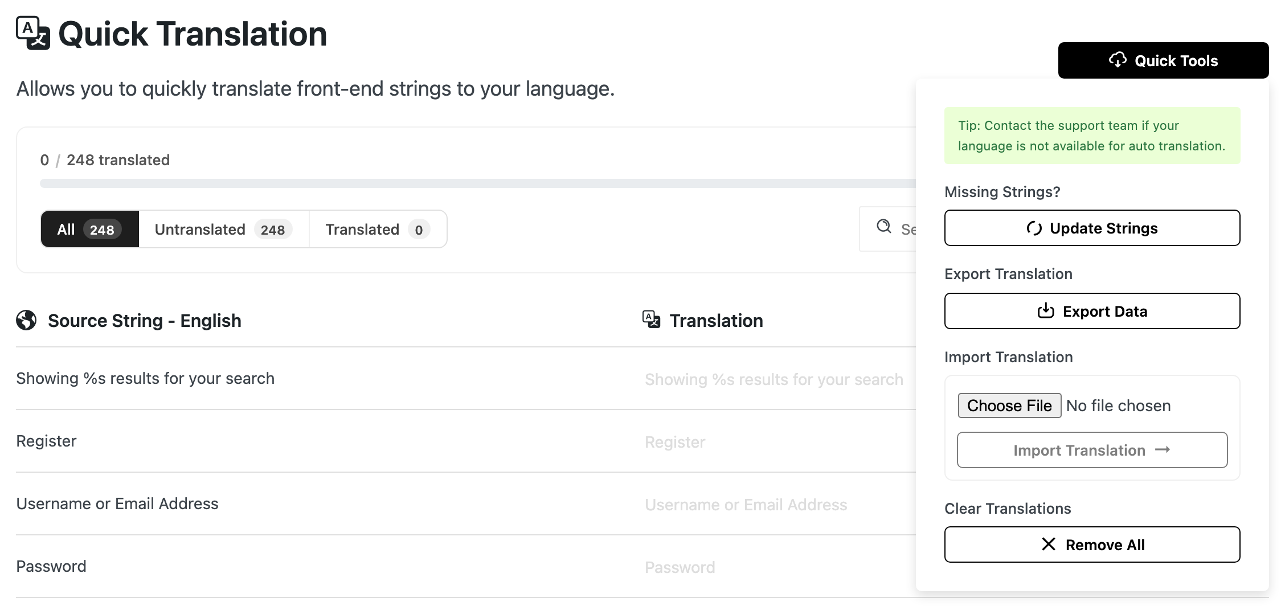
Task: Click the Import Translation button
Action: coord(1092,450)
